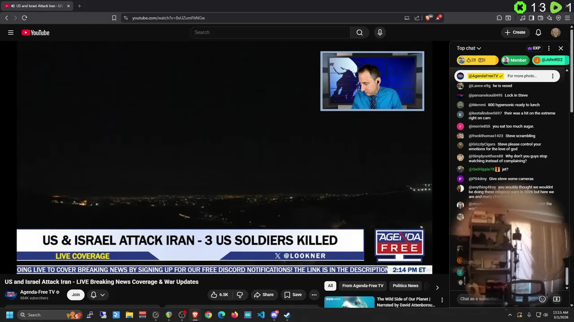Open Windows Start menu
574x322 pixels.
9,315
